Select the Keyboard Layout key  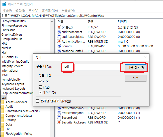(13, 84)
